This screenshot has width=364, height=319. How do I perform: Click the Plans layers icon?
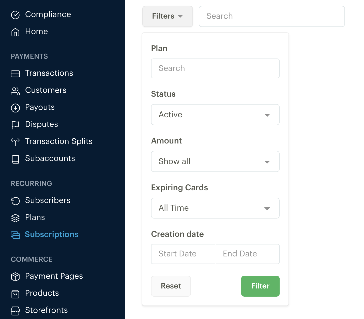click(x=15, y=218)
